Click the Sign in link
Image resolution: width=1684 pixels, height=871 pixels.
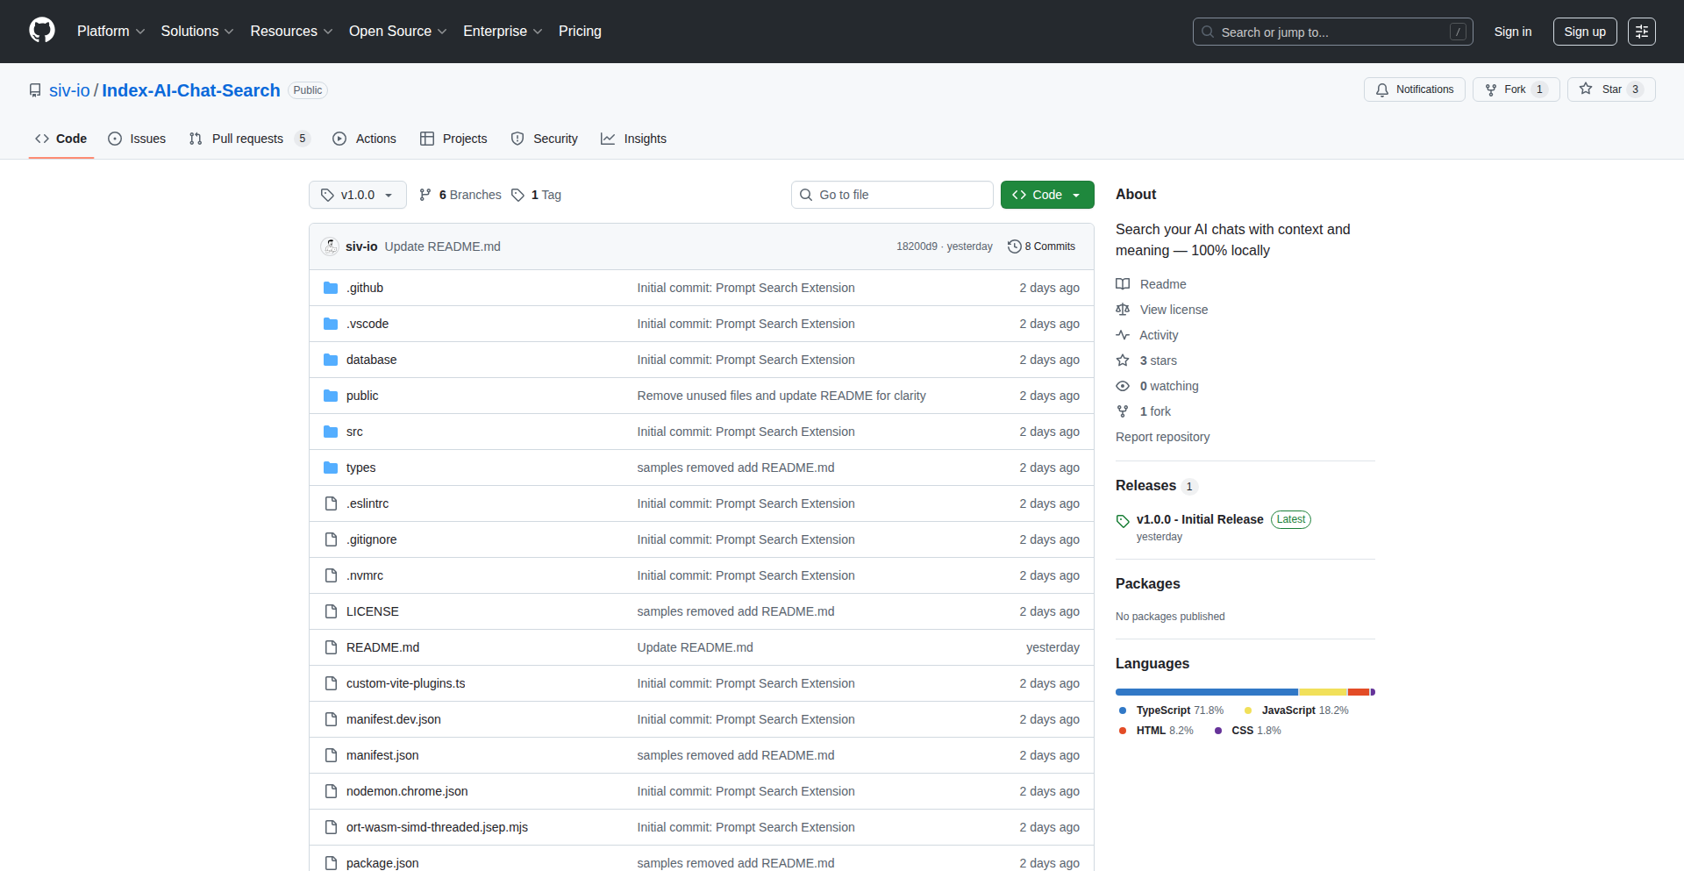(1513, 32)
